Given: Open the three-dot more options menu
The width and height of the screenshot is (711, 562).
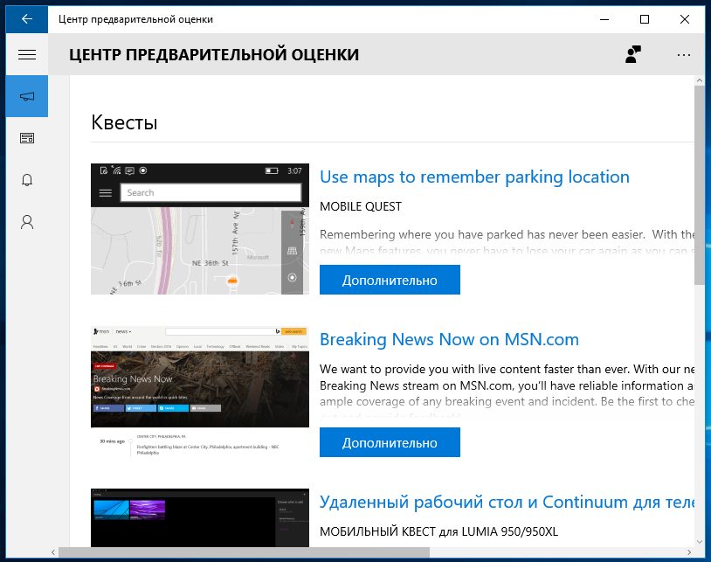Looking at the screenshot, I should coord(683,55).
